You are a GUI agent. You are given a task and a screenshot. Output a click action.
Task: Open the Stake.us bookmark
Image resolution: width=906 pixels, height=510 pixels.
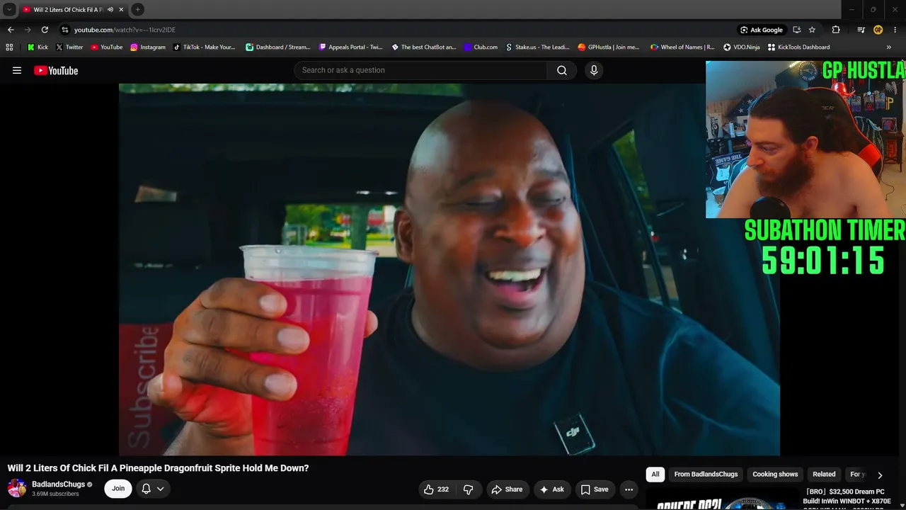click(x=537, y=47)
